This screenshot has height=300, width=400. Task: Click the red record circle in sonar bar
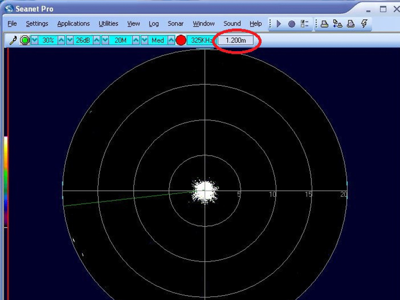181,40
